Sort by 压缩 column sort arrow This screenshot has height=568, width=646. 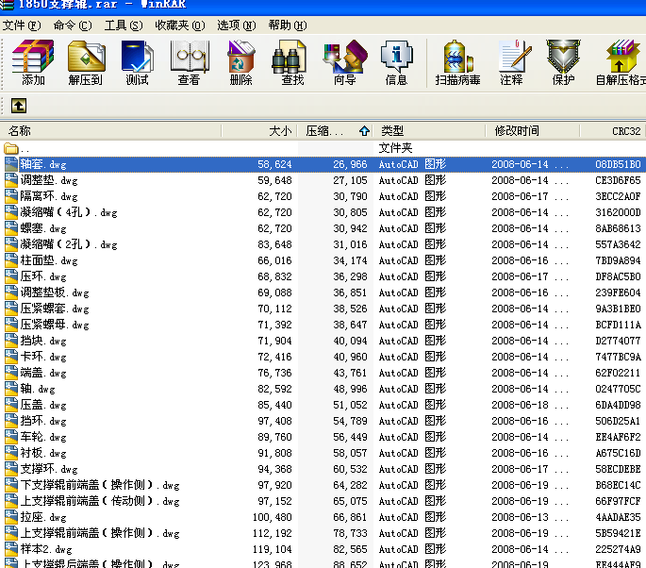(x=364, y=131)
